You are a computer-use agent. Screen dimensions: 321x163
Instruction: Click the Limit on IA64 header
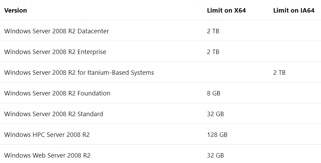tap(294, 11)
